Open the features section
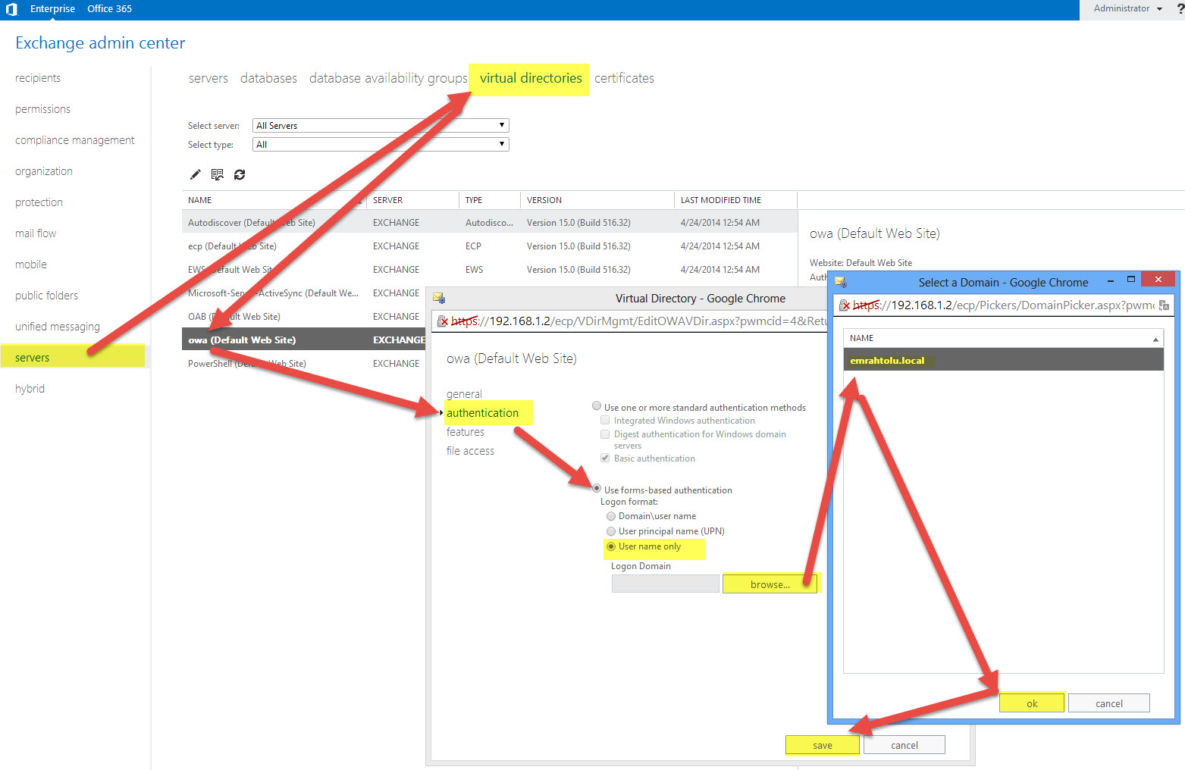 coord(465,432)
